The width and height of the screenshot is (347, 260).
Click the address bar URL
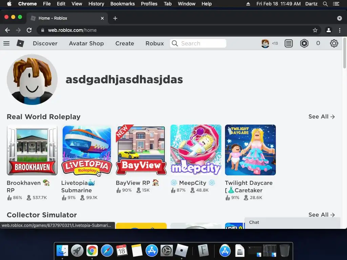(x=73, y=30)
